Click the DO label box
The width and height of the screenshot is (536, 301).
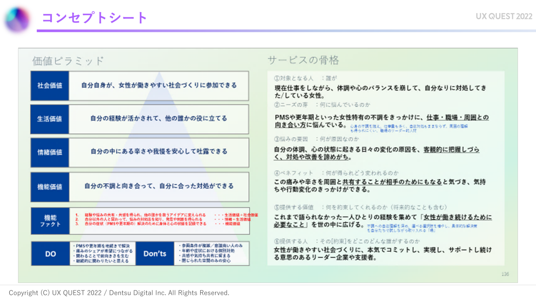click(x=50, y=254)
